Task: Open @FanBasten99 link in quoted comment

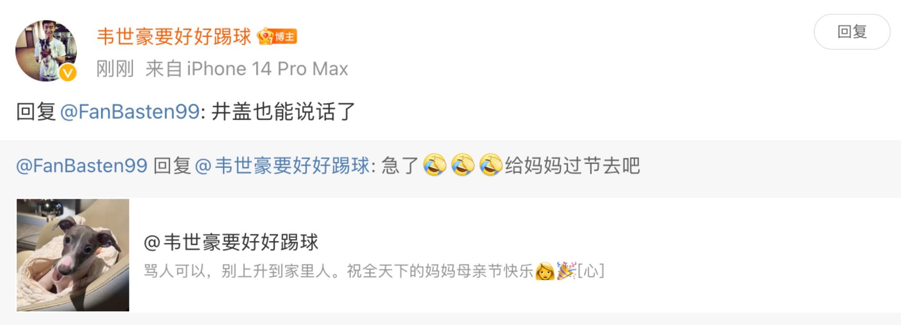Action: [x=82, y=166]
